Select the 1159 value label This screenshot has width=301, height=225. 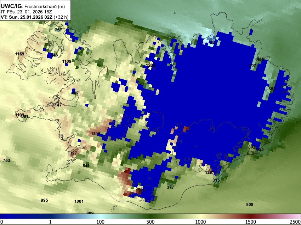19,54
